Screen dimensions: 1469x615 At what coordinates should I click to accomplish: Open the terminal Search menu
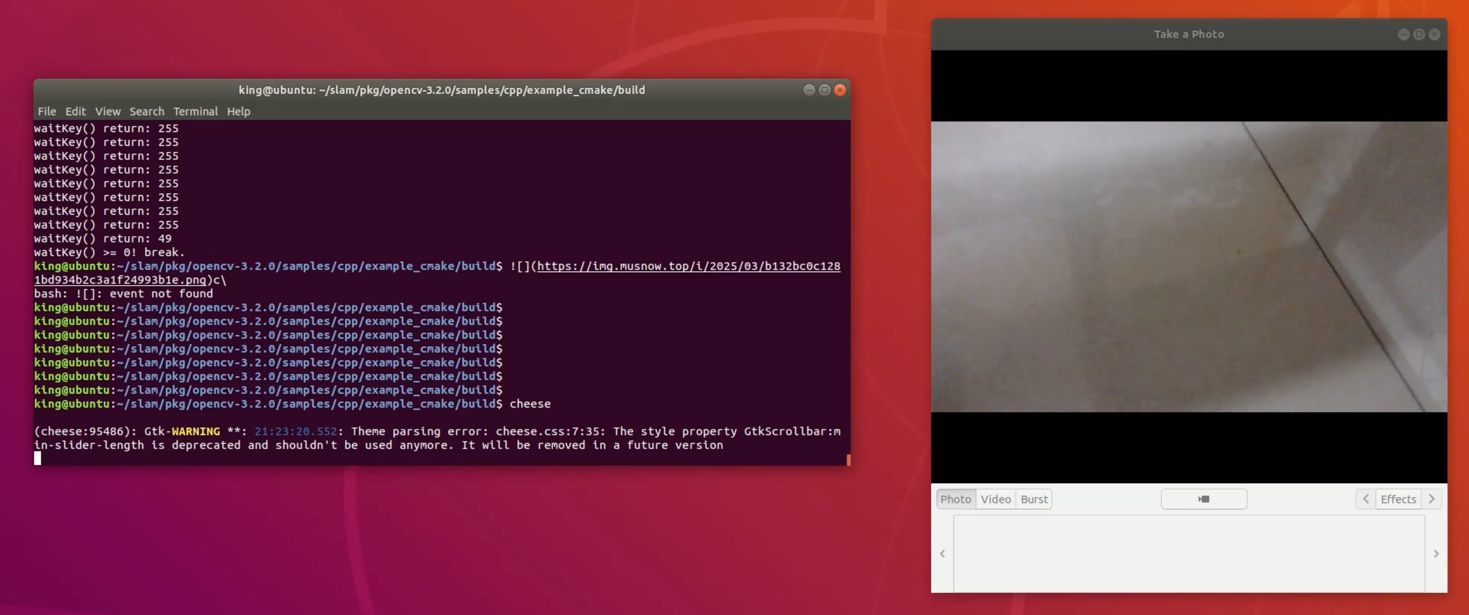pyautogui.click(x=147, y=111)
